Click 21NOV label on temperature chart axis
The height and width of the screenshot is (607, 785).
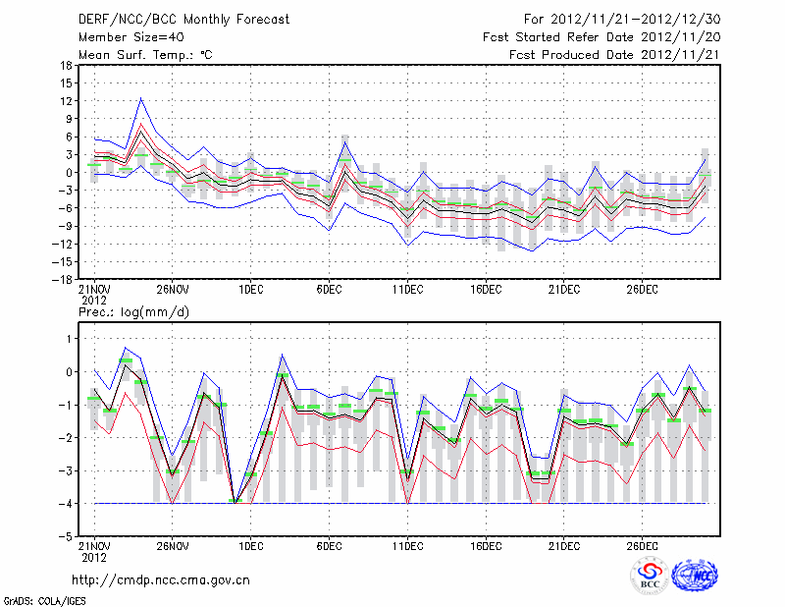pyautogui.click(x=94, y=290)
